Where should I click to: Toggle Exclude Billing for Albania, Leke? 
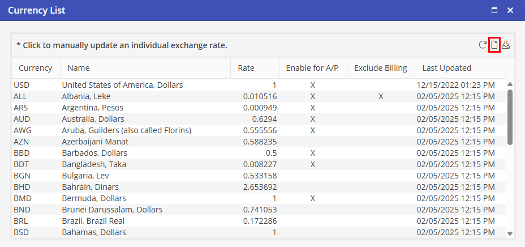click(x=381, y=96)
